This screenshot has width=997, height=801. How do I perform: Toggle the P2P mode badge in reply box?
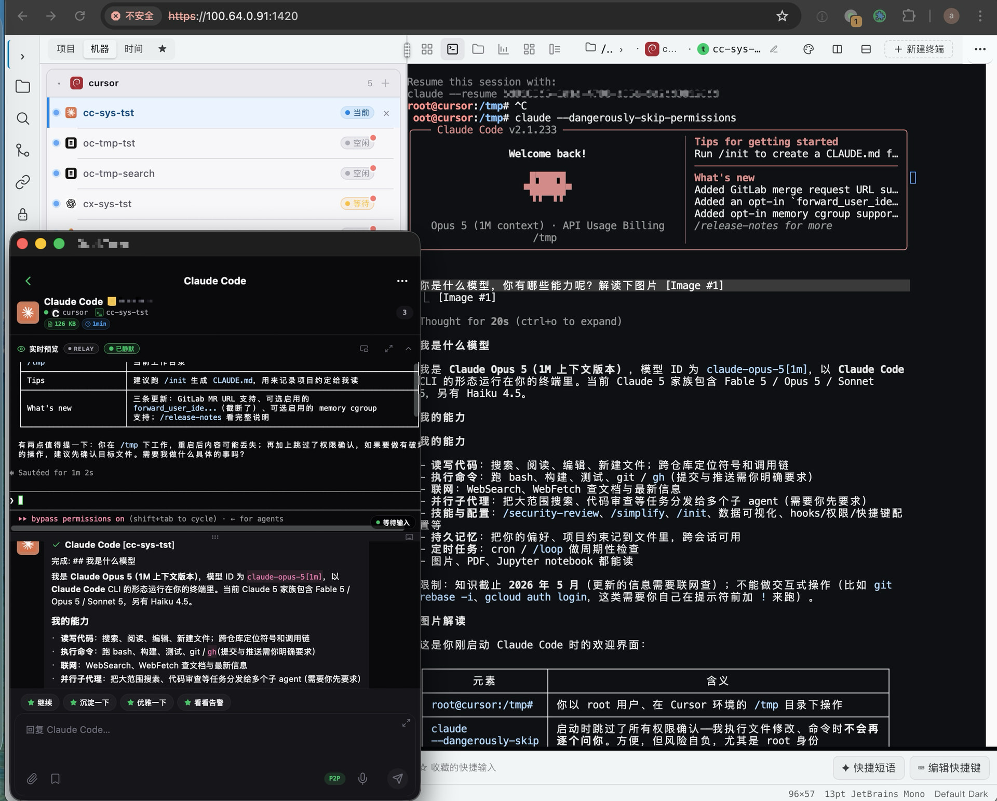pyautogui.click(x=334, y=778)
